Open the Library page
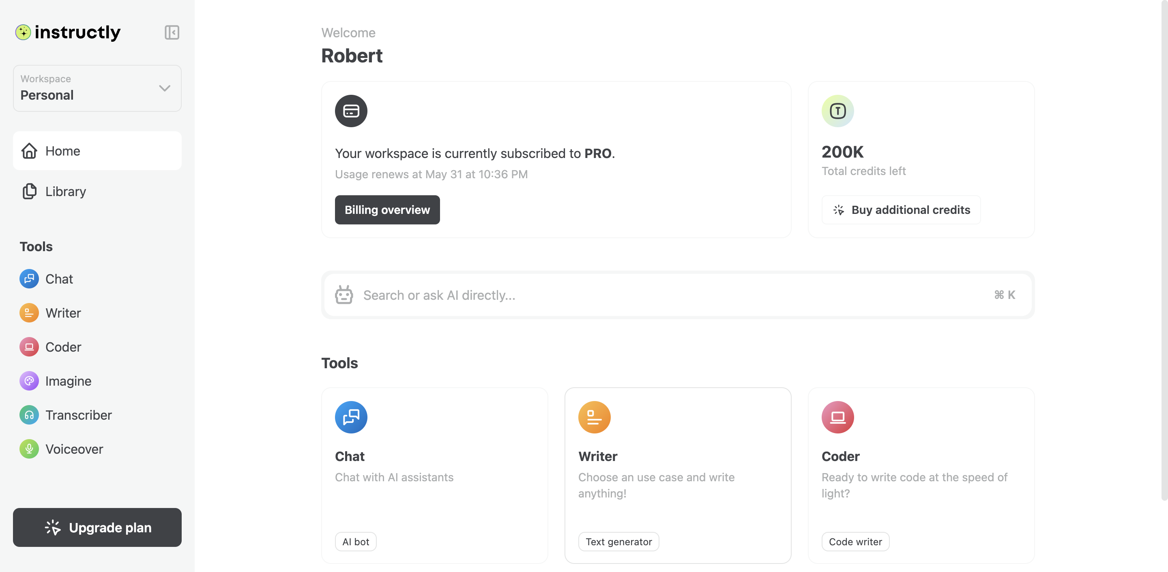The height and width of the screenshot is (572, 1168). [x=65, y=191]
